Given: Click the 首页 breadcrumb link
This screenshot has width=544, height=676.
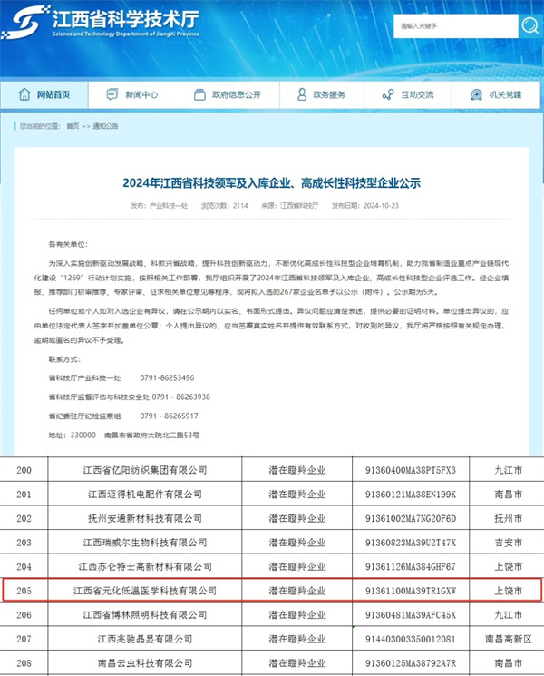Looking at the screenshot, I should coord(73,126).
